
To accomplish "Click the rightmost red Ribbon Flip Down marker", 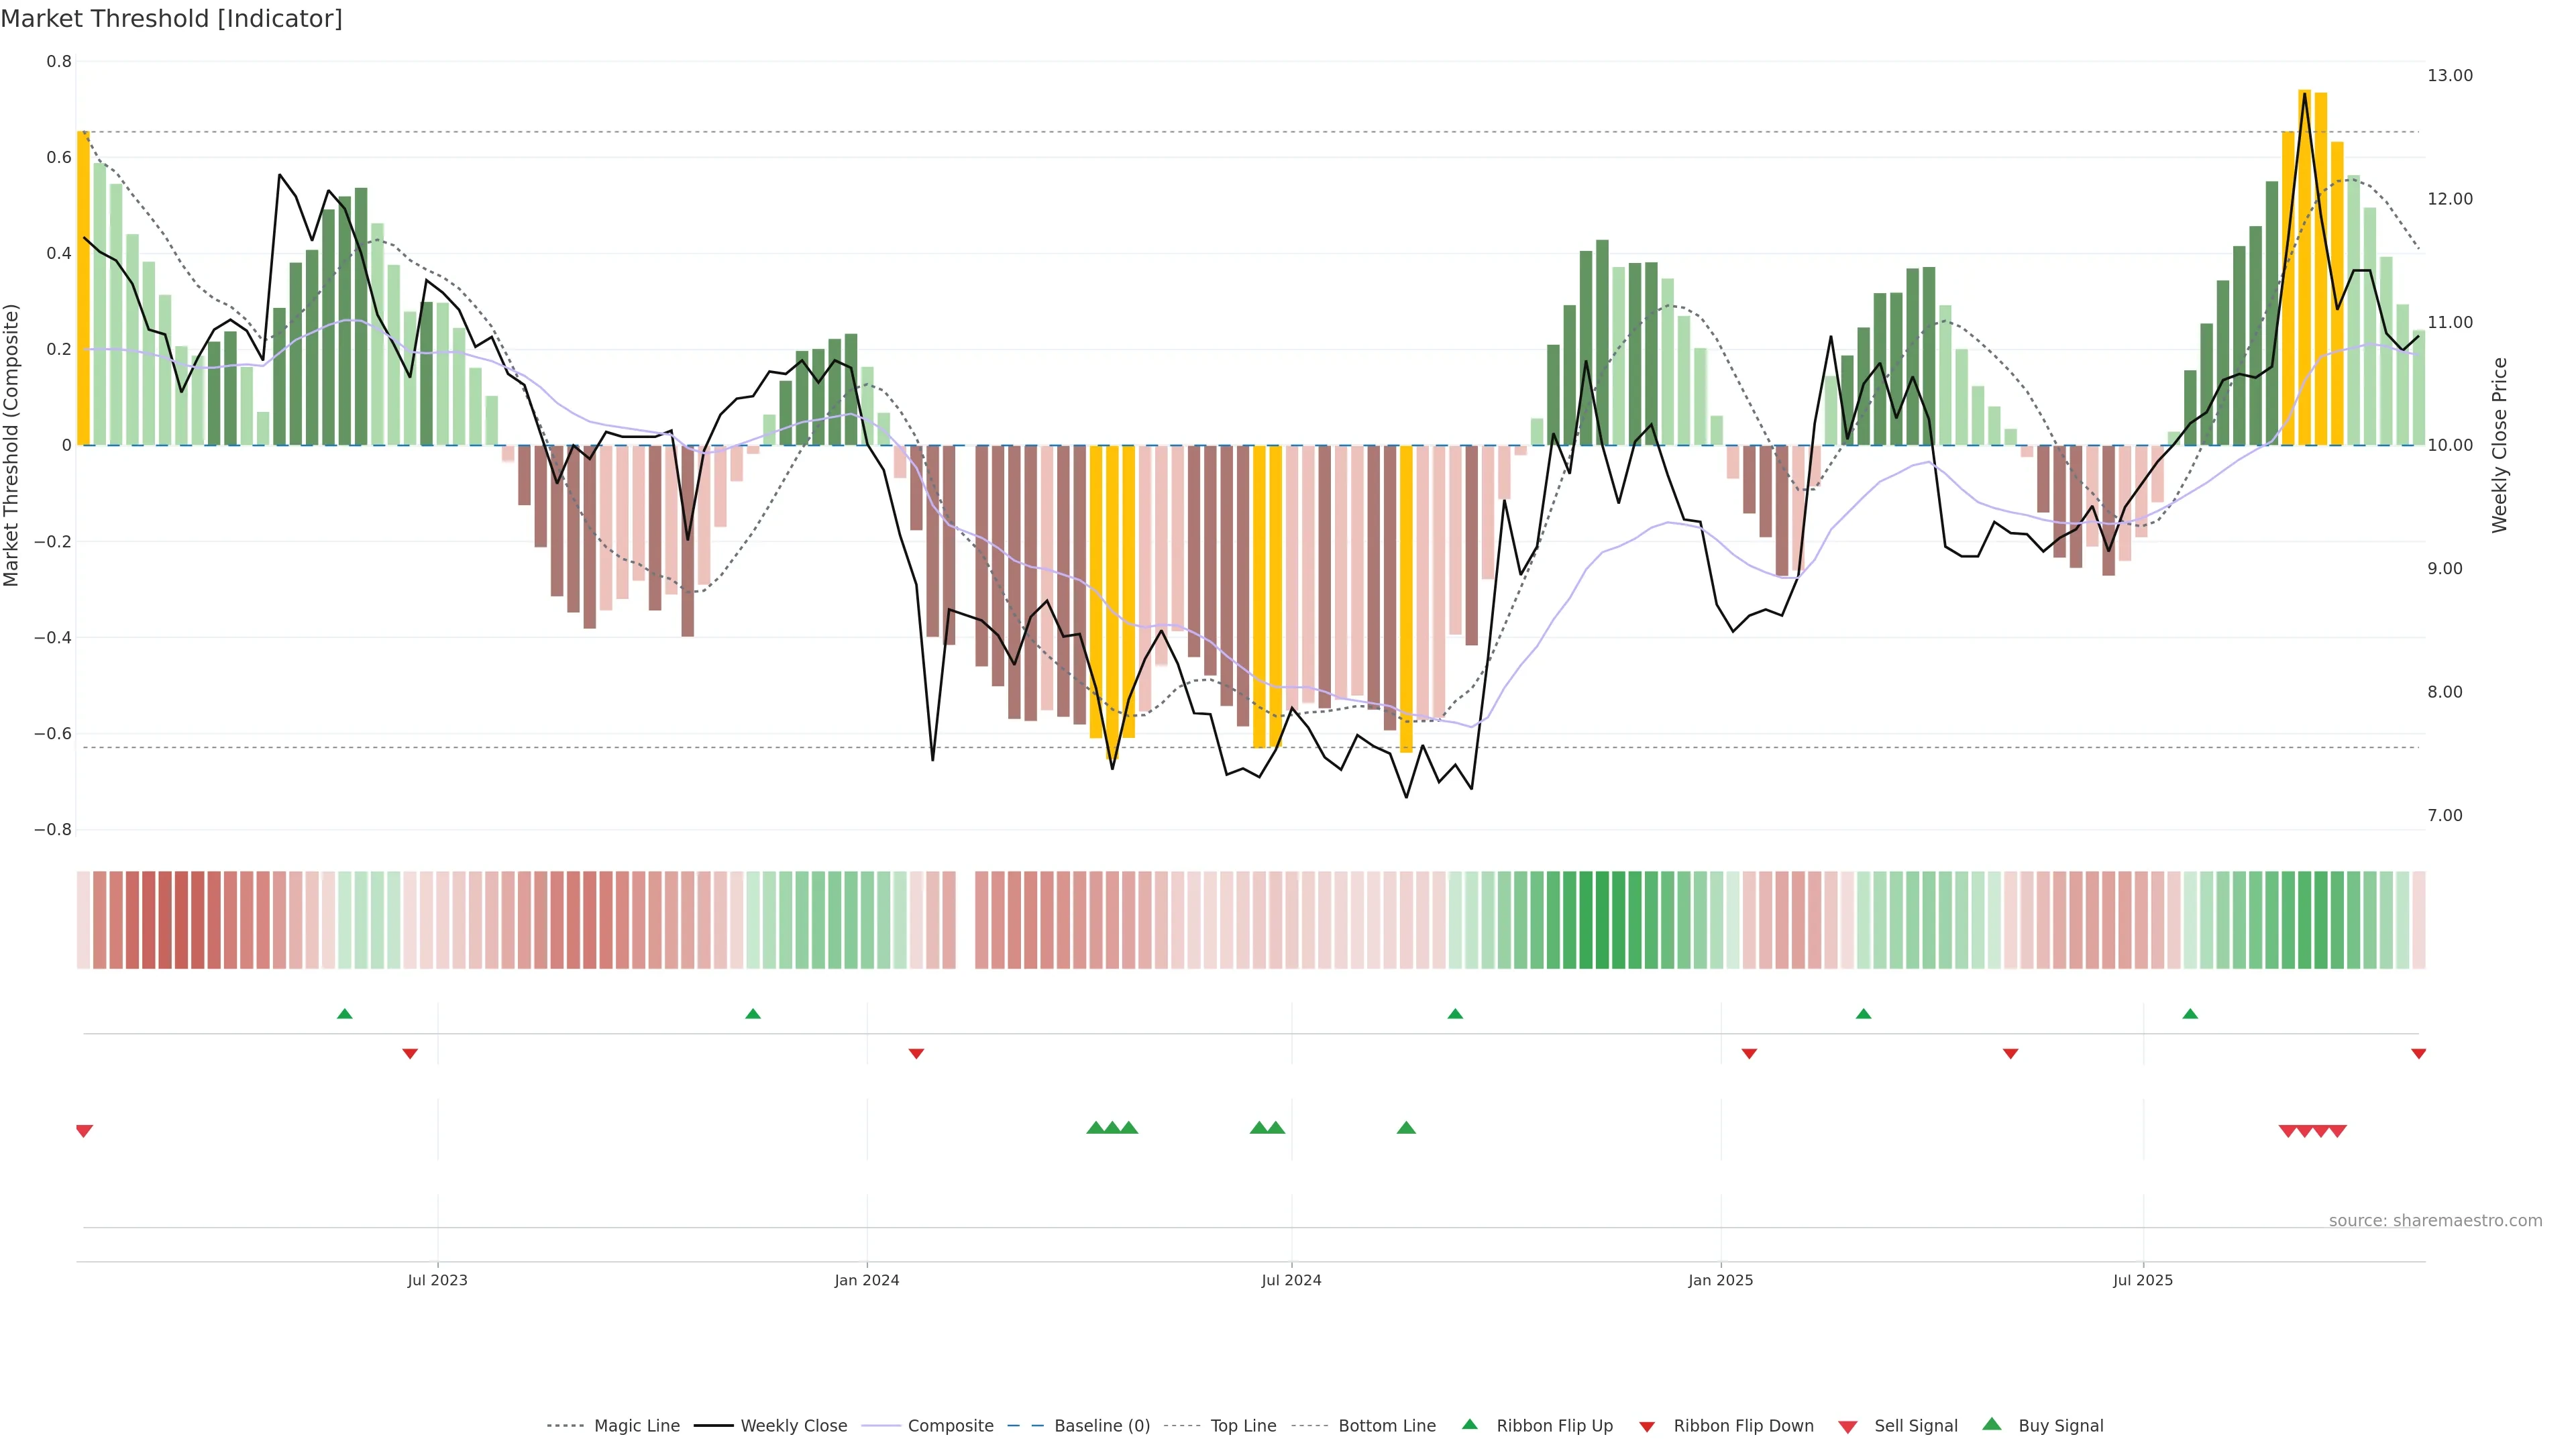I will [x=2418, y=1054].
